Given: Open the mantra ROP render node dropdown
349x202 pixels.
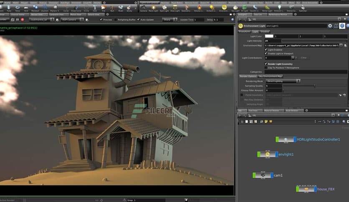Looking at the screenshot, I should point(42,20).
